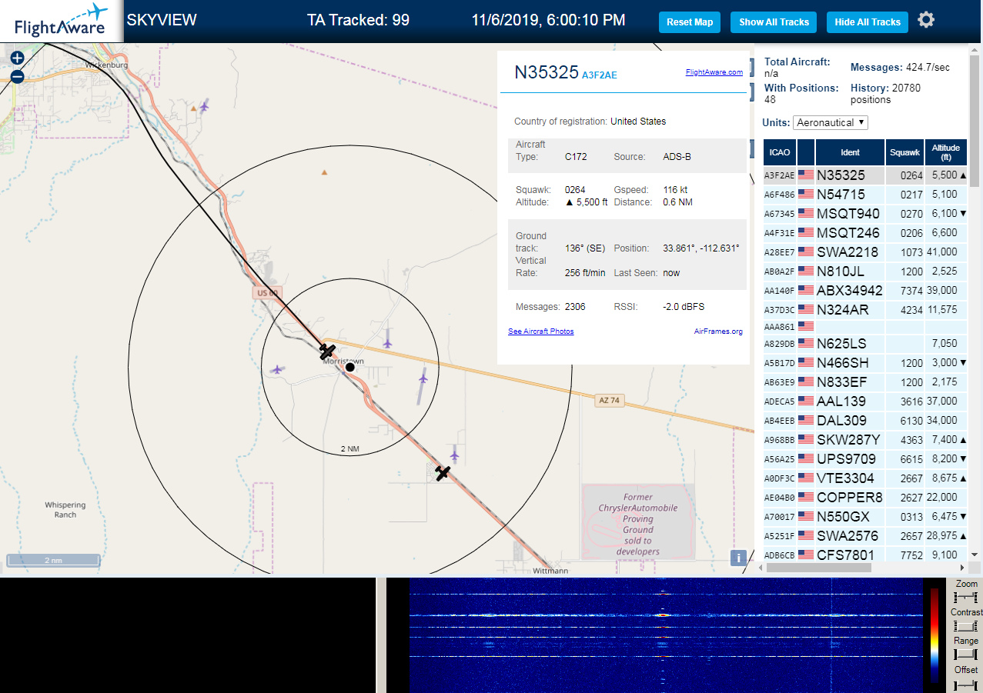Select MSQT940 row in aircraft table

pos(865,213)
